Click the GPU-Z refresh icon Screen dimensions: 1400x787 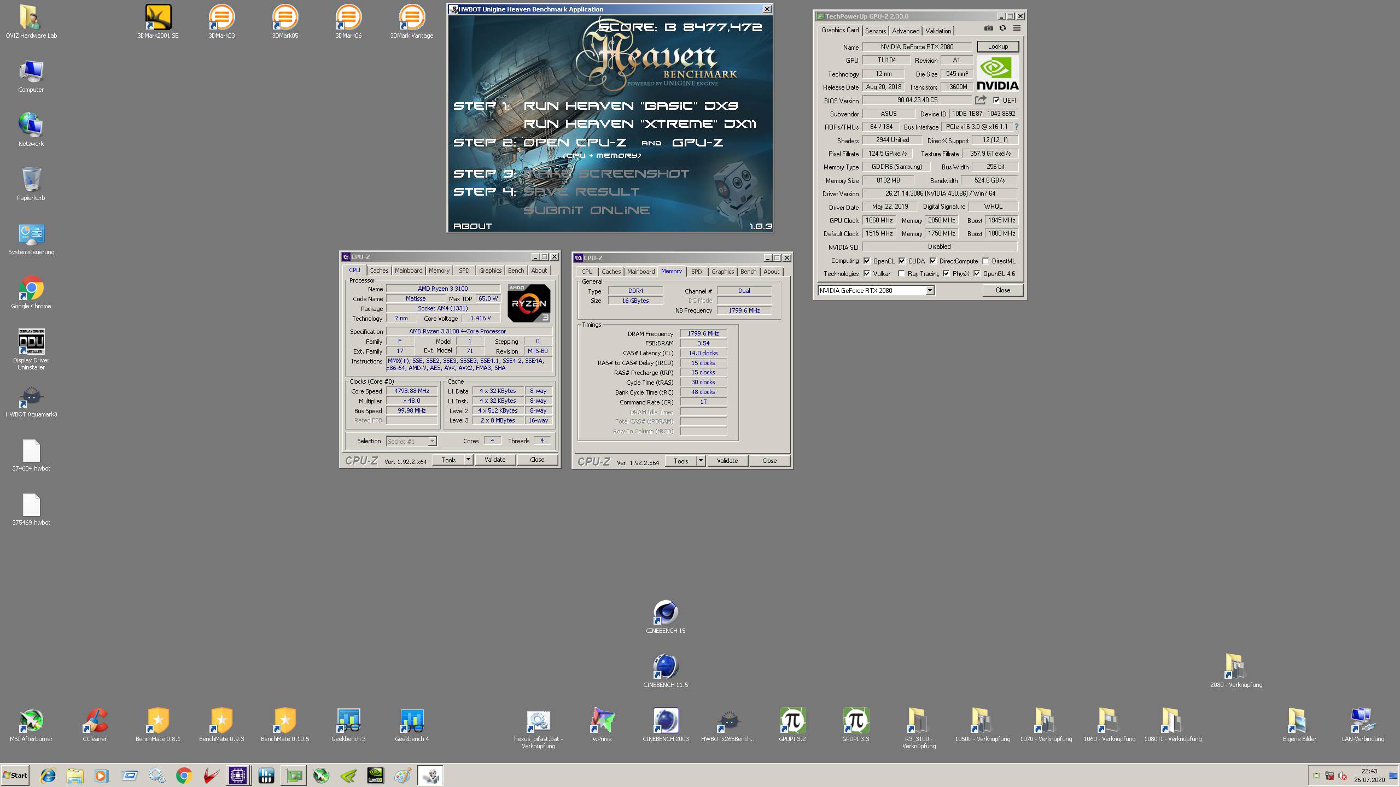tap(1002, 28)
